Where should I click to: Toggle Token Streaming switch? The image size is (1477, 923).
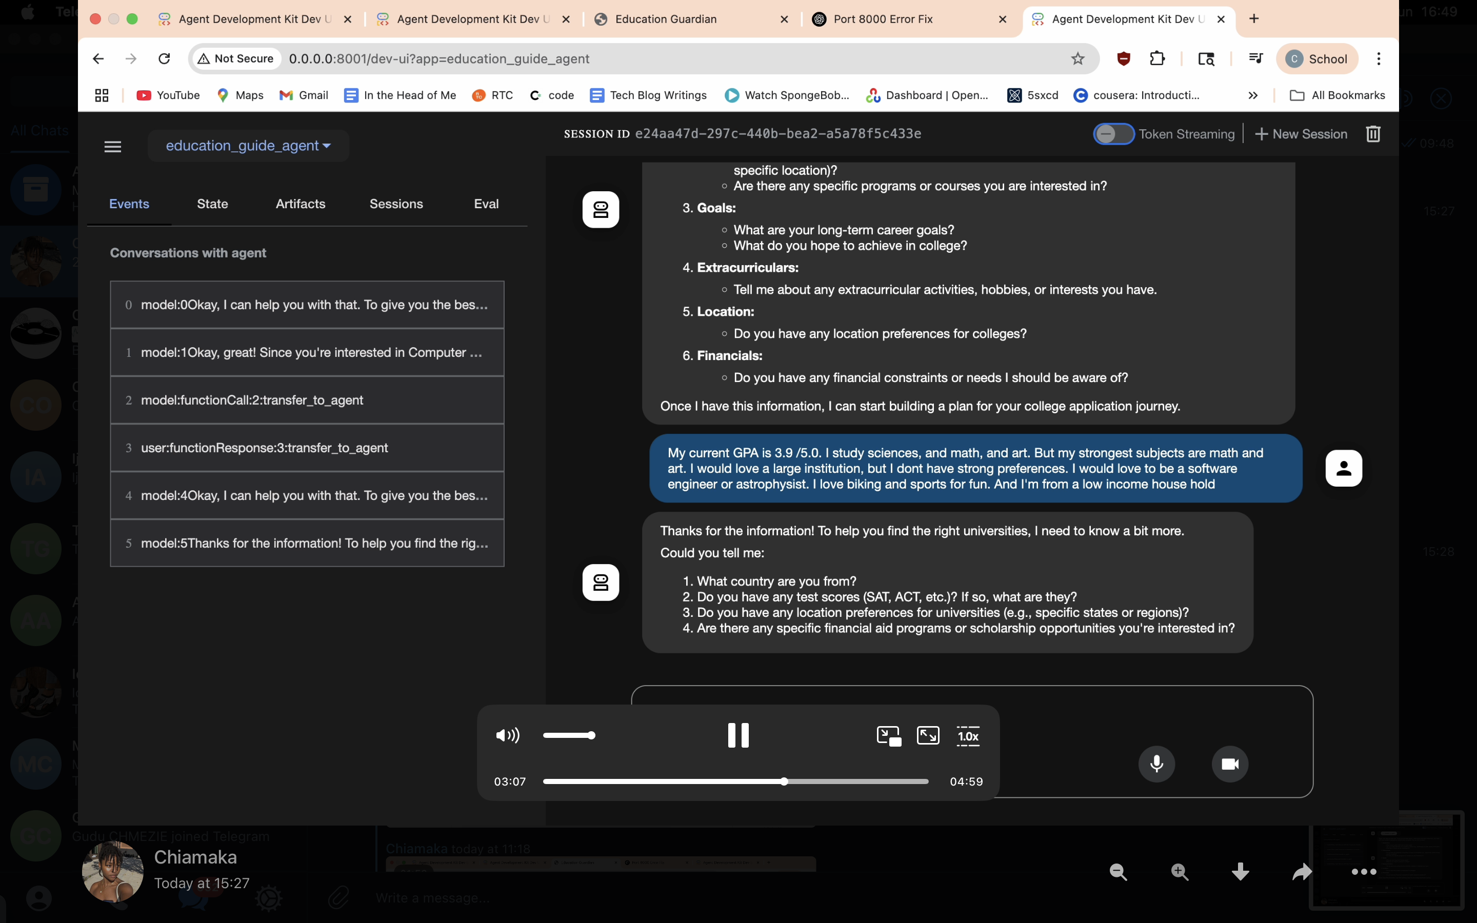1113,134
